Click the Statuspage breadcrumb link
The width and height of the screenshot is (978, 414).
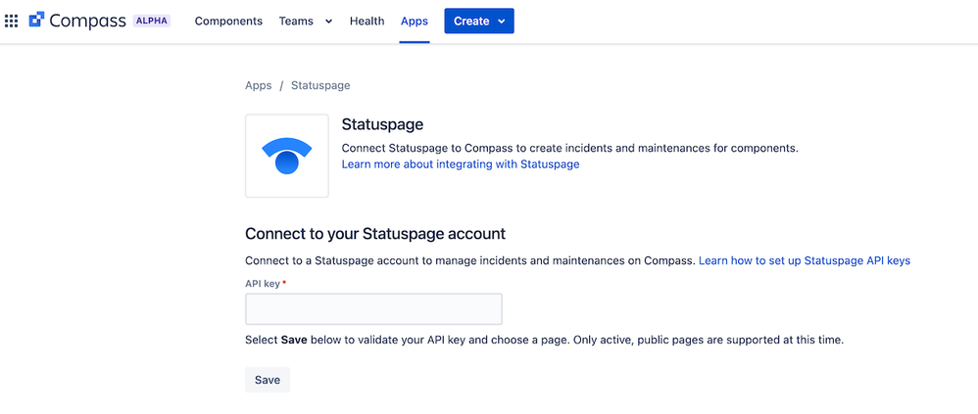click(x=320, y=85)
